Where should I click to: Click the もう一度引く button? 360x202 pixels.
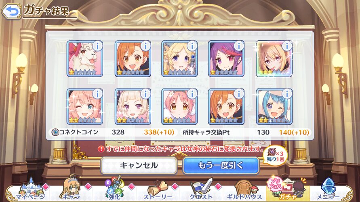tap(221, 165)
